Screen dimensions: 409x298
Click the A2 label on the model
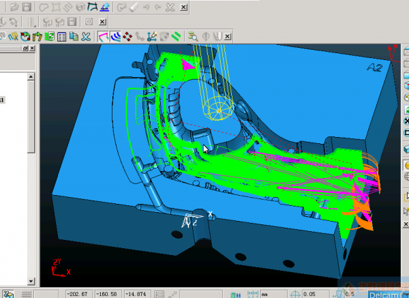click(x=374, y=67)
